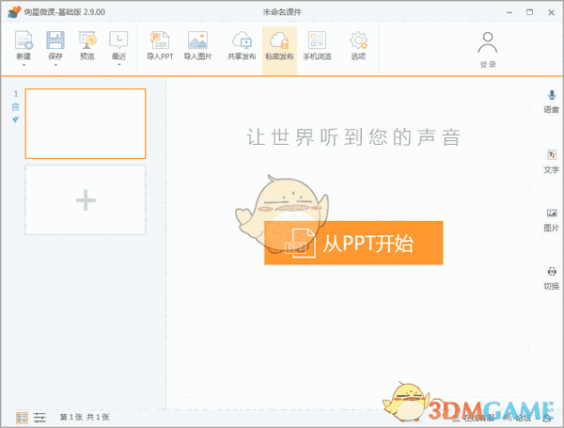Click the 保存 save floppy icon
This screenshot has width=564, height=428.
point(55,40)
